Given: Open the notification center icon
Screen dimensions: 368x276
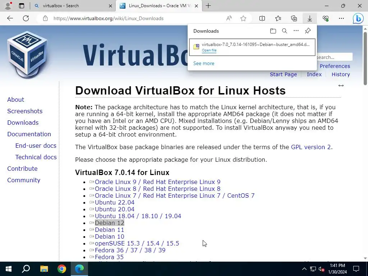Looking at the screenshot, I should [356, 269].
